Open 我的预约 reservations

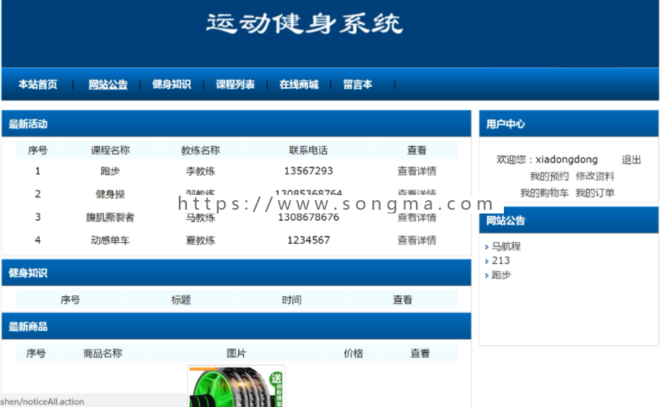click(x=549, y=177)
